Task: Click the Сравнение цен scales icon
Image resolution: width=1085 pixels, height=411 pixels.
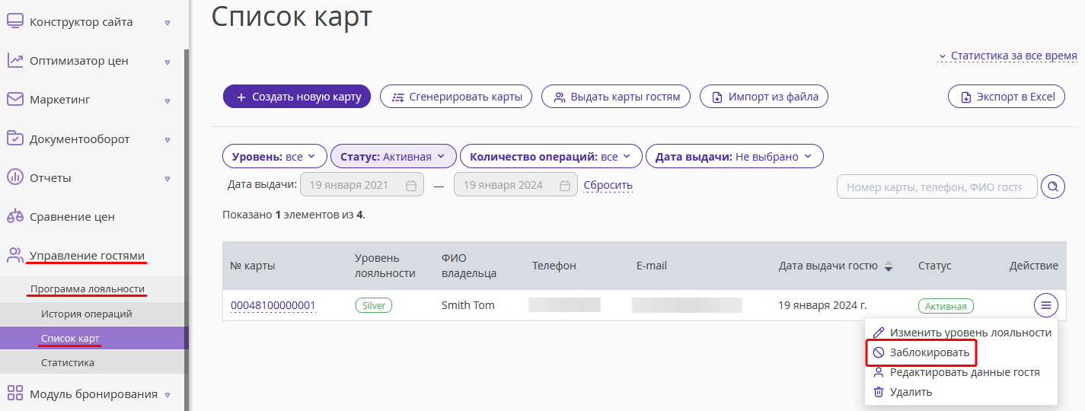Action: coord(15,216)
